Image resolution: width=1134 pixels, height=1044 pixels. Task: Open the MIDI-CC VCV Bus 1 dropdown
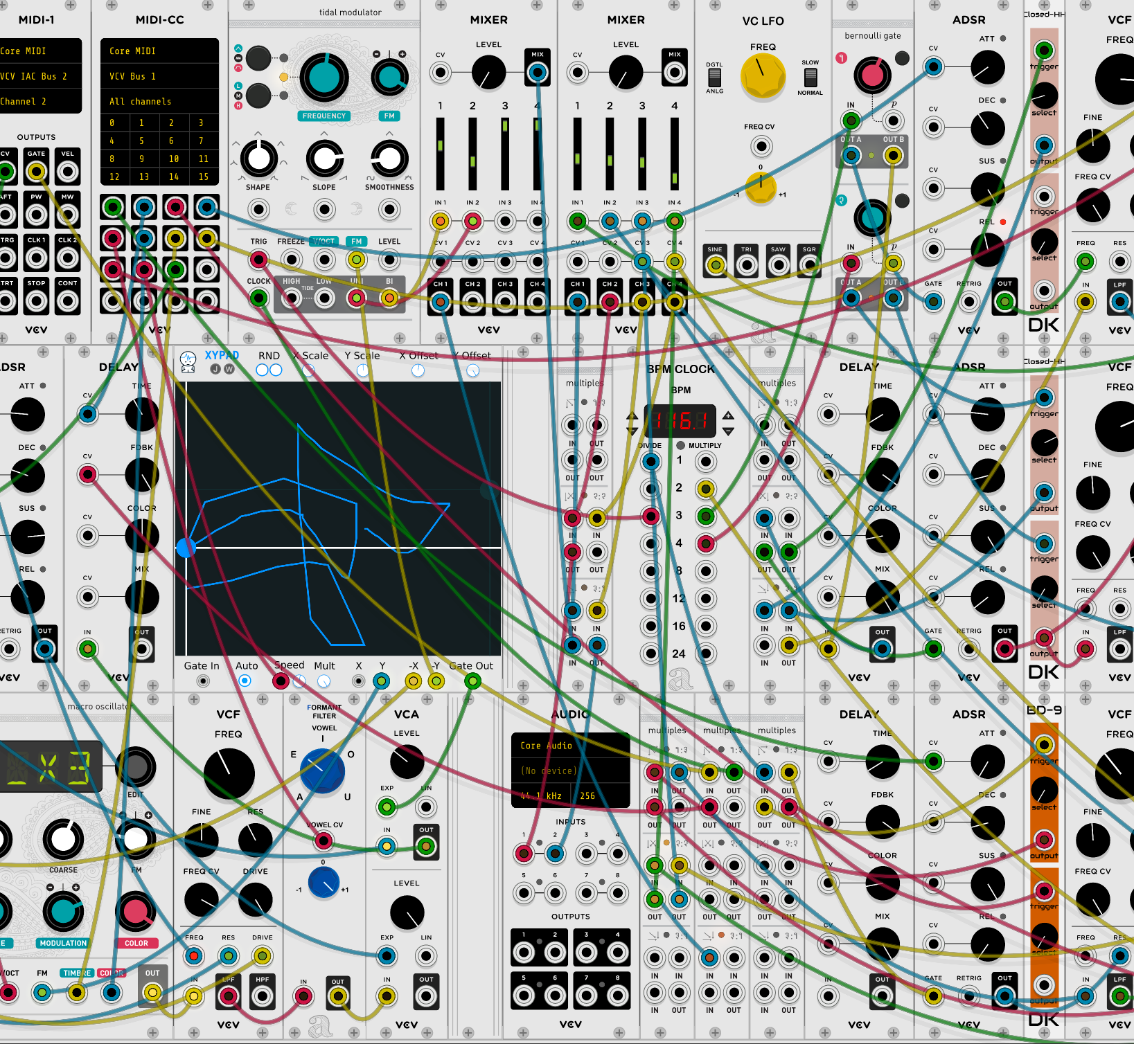(x=159, y=76)
